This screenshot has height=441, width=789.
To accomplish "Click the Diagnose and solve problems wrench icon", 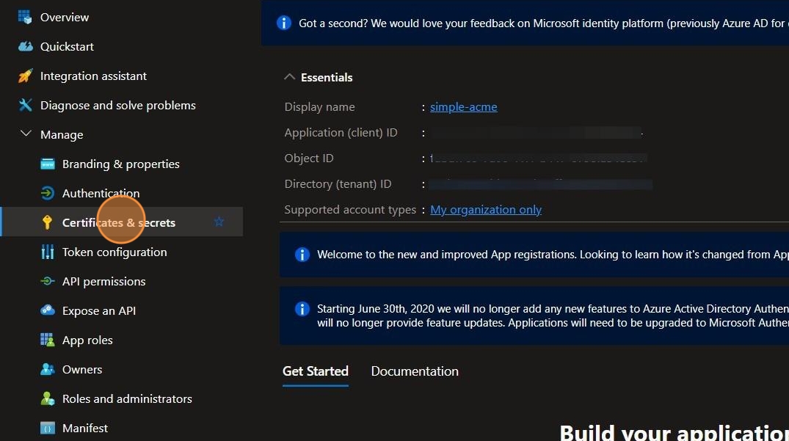I will point(25,105).
